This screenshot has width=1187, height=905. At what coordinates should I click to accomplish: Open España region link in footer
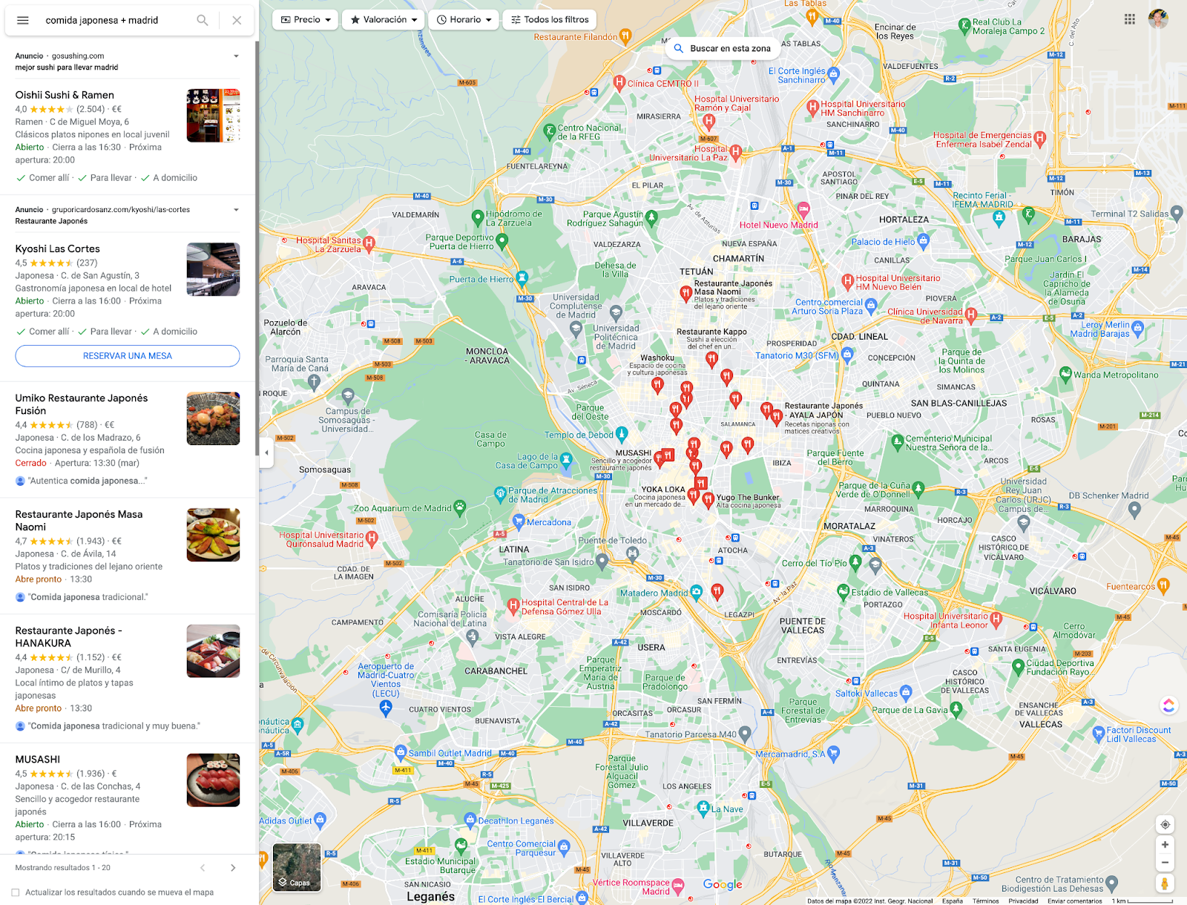953,901
